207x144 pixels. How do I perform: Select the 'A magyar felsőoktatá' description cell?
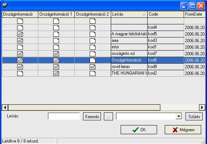(x=129, y=34)
